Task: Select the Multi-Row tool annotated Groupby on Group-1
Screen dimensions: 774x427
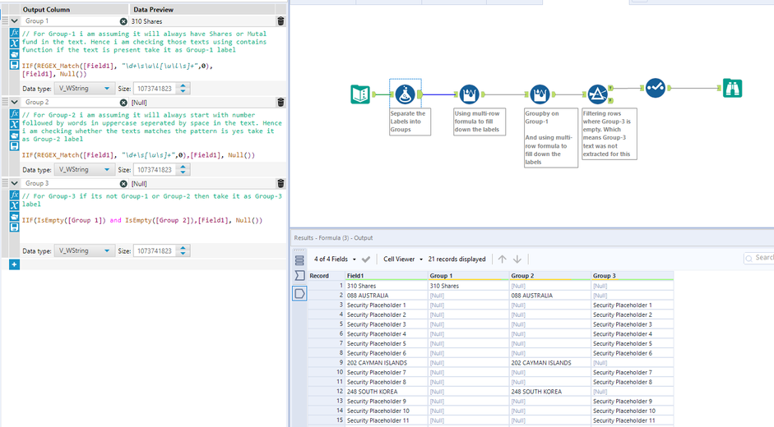Action: (x=540, y=94)
